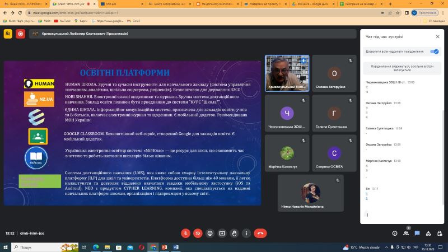This screenshot has width=448, height=252.
Task: Switch to the Реєстрація на семінар browser tab
Action: 360,4
